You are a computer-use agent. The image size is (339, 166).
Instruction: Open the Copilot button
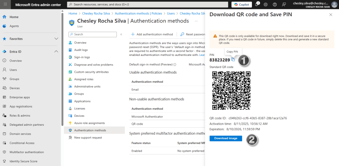point(242,5)
